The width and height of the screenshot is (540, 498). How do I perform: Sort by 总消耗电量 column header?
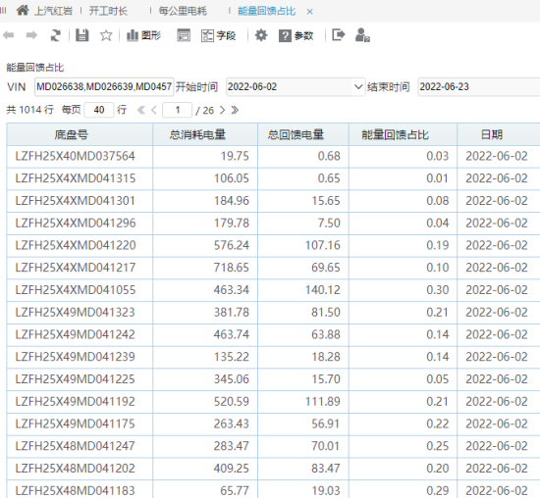(x=197, y=134)
